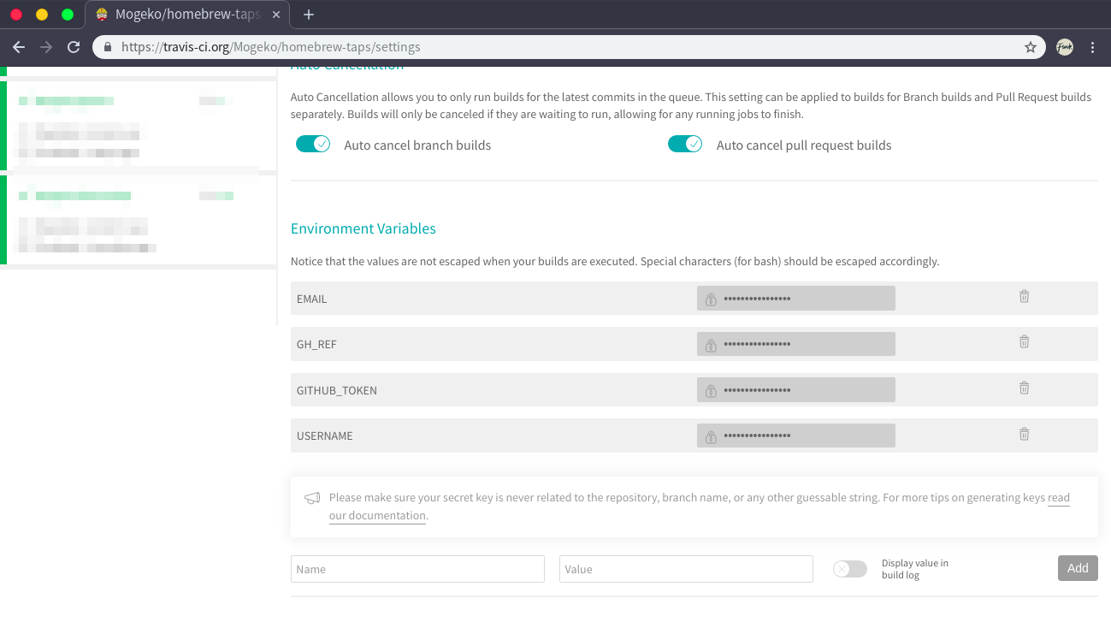Image resolution: width=1111 pixels, height=634 pixels.
Task: Open a new browser tab
Action: 309,15
